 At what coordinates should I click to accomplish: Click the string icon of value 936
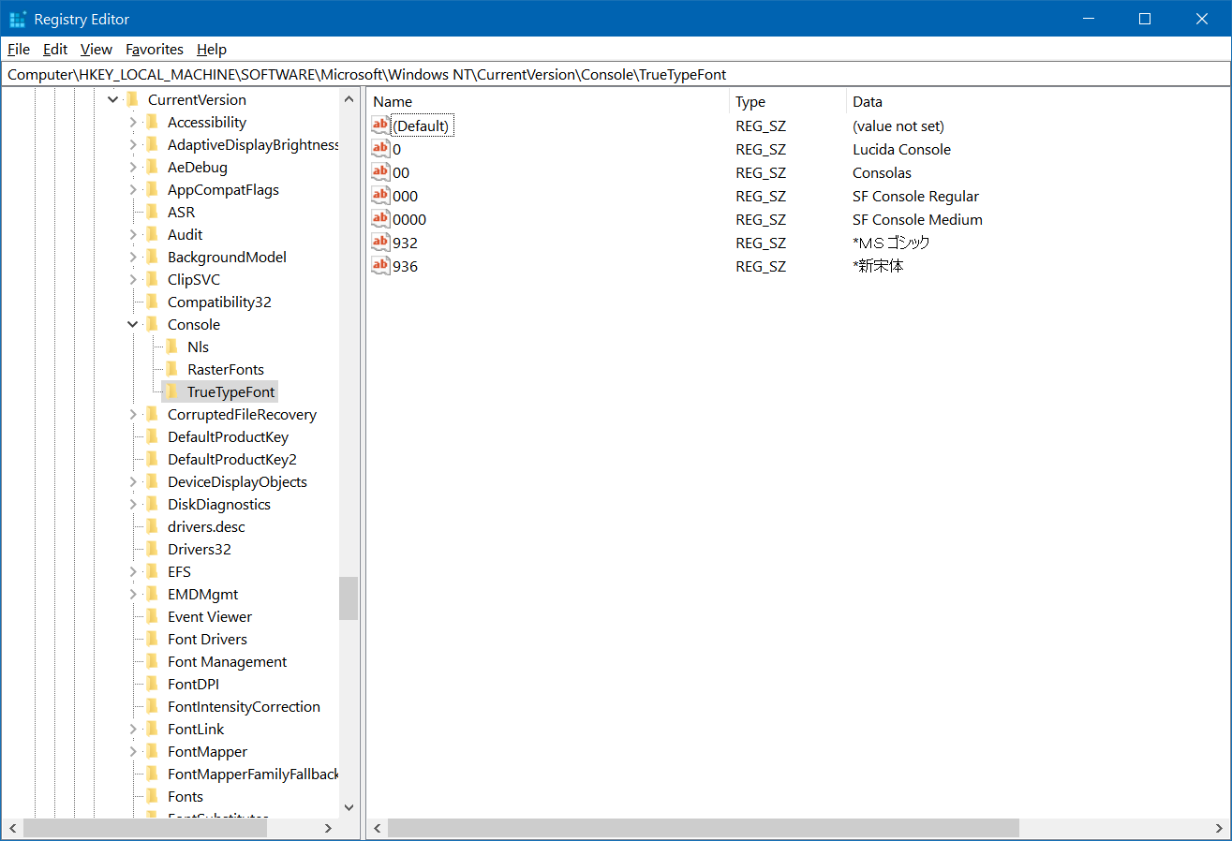pos(380,265)
